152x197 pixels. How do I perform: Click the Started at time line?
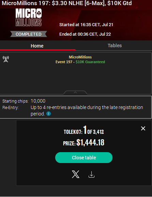tap(86, 24)
